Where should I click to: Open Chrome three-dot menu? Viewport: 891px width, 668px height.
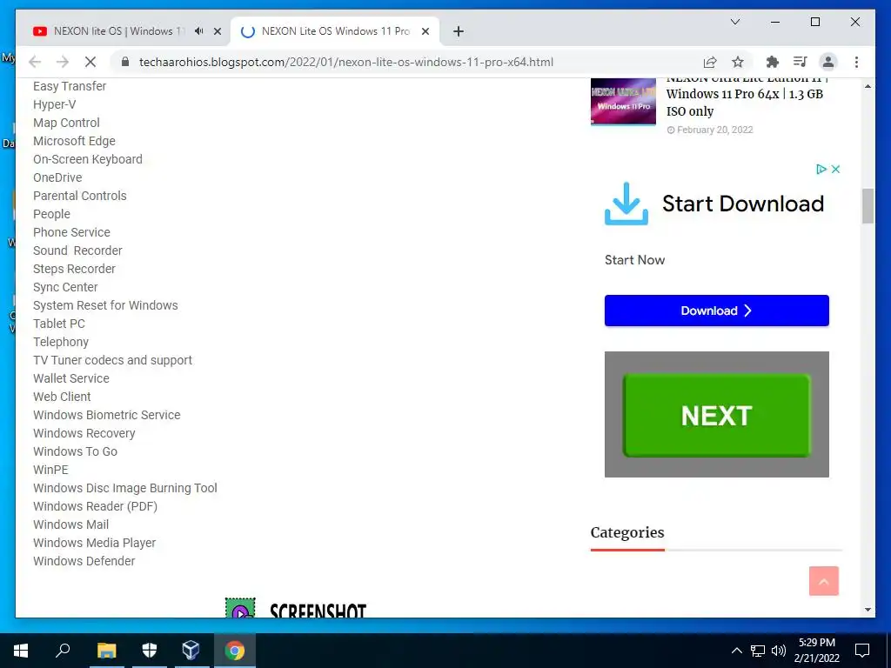(x=856, y=62)
